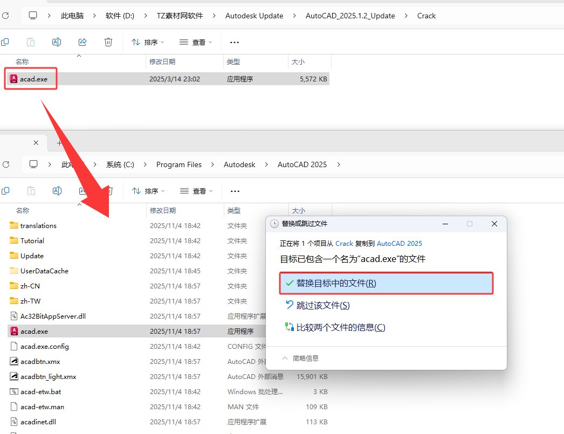Click the copy icon in Crack window toolbar
Image resolution: width=564 pixels, height=434 pixels.
pyautogui.click(x=5, y=42)
